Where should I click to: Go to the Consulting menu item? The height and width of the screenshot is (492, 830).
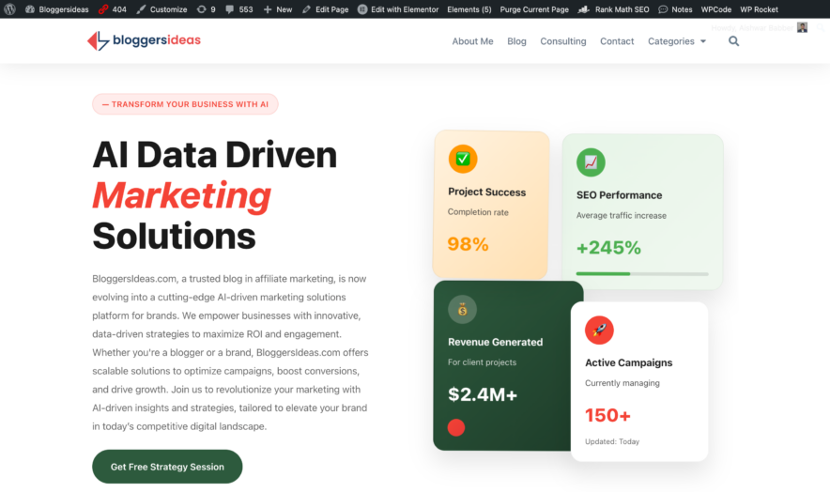[x=563, y=41]
